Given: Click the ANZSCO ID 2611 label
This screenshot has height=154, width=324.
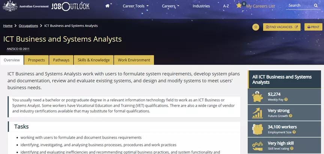Looking at the screenshot, I should coord(18,49).
